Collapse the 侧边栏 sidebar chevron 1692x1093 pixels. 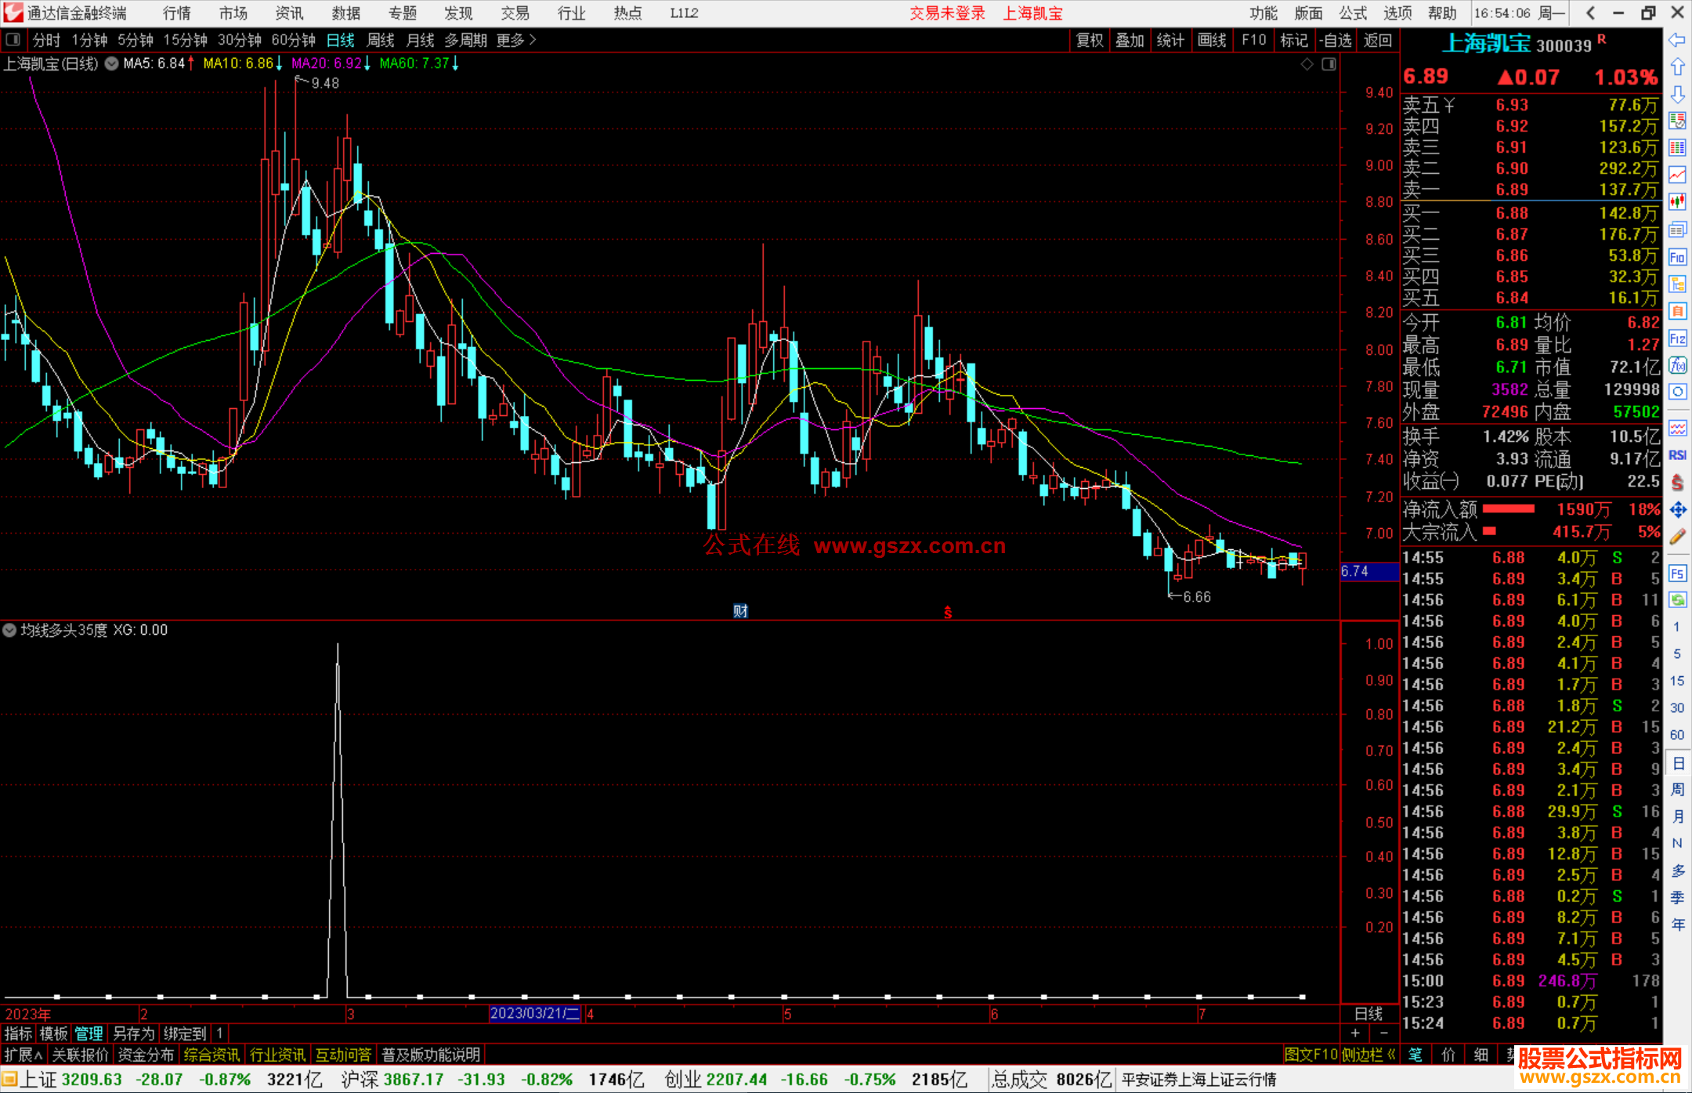(1391, 1055)
